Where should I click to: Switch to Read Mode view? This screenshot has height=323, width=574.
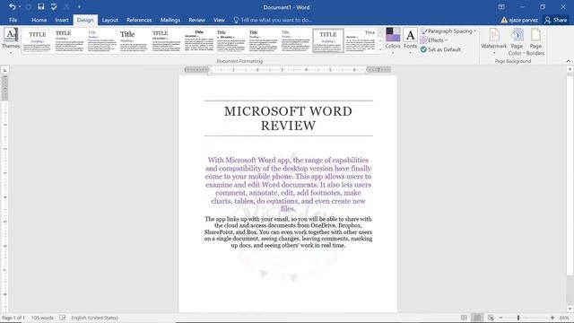click(464, 318)
